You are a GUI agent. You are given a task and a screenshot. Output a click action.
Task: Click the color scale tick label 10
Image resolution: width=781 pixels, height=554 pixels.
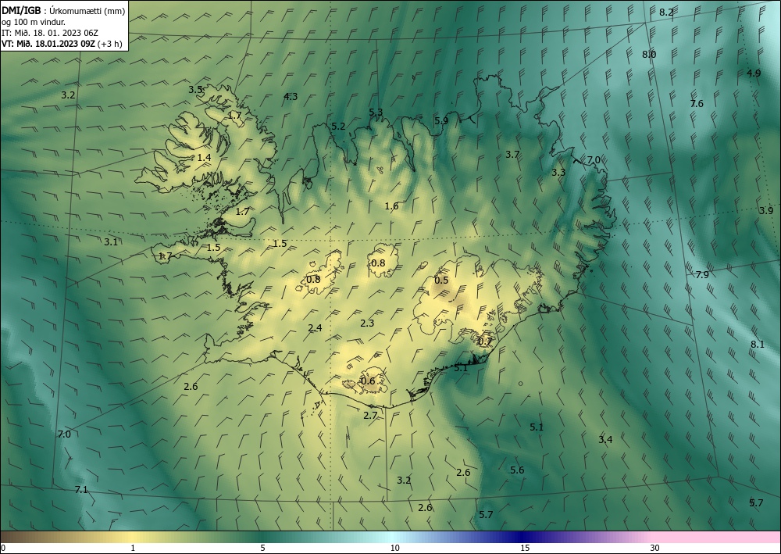pos(394,548)
